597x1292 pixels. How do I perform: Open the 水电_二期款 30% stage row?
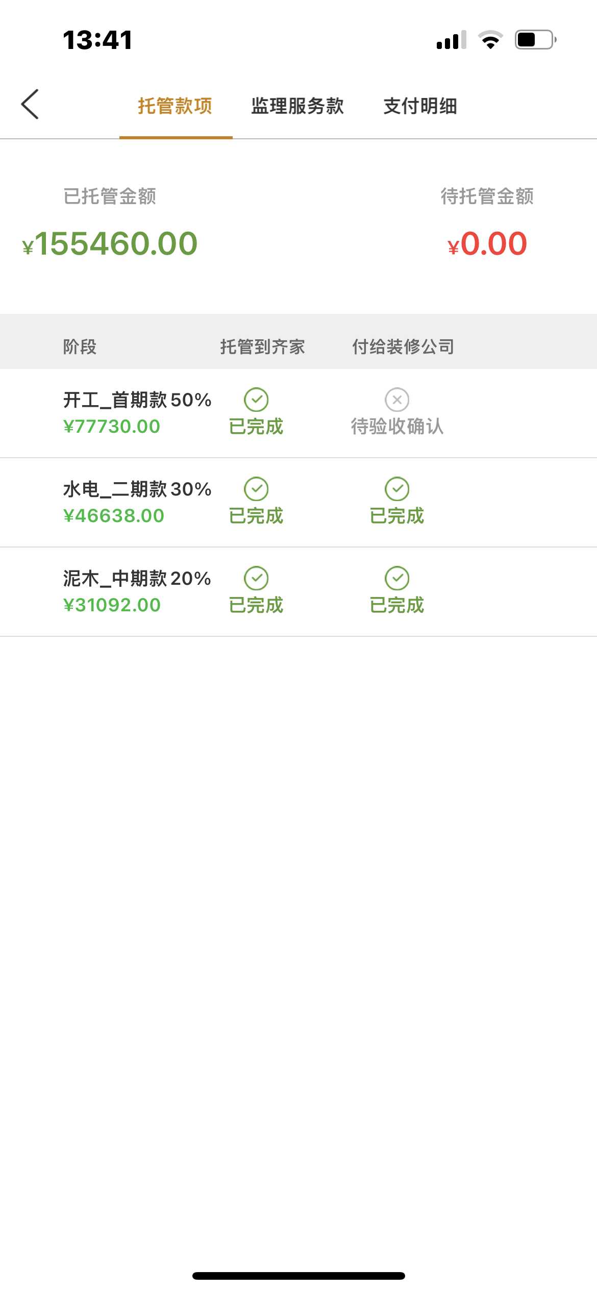click(x=137, y=489)
